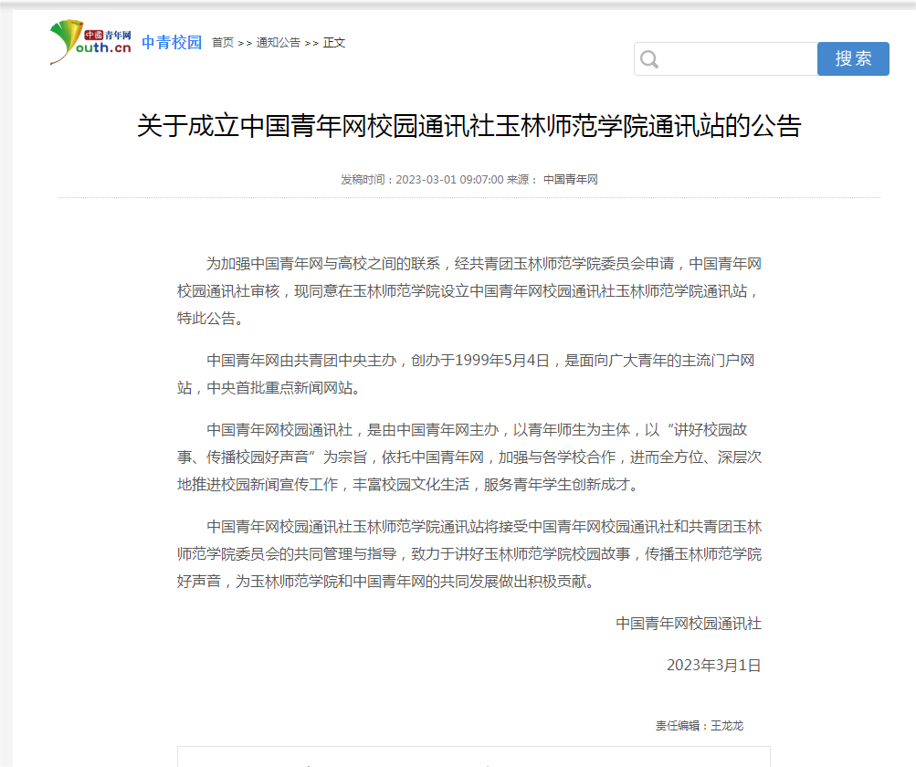The width and height of the screenshot is (916, 767).
Task: Click the paragraph mentioning 1999年5月4日
Action: [x=469, y=374]
